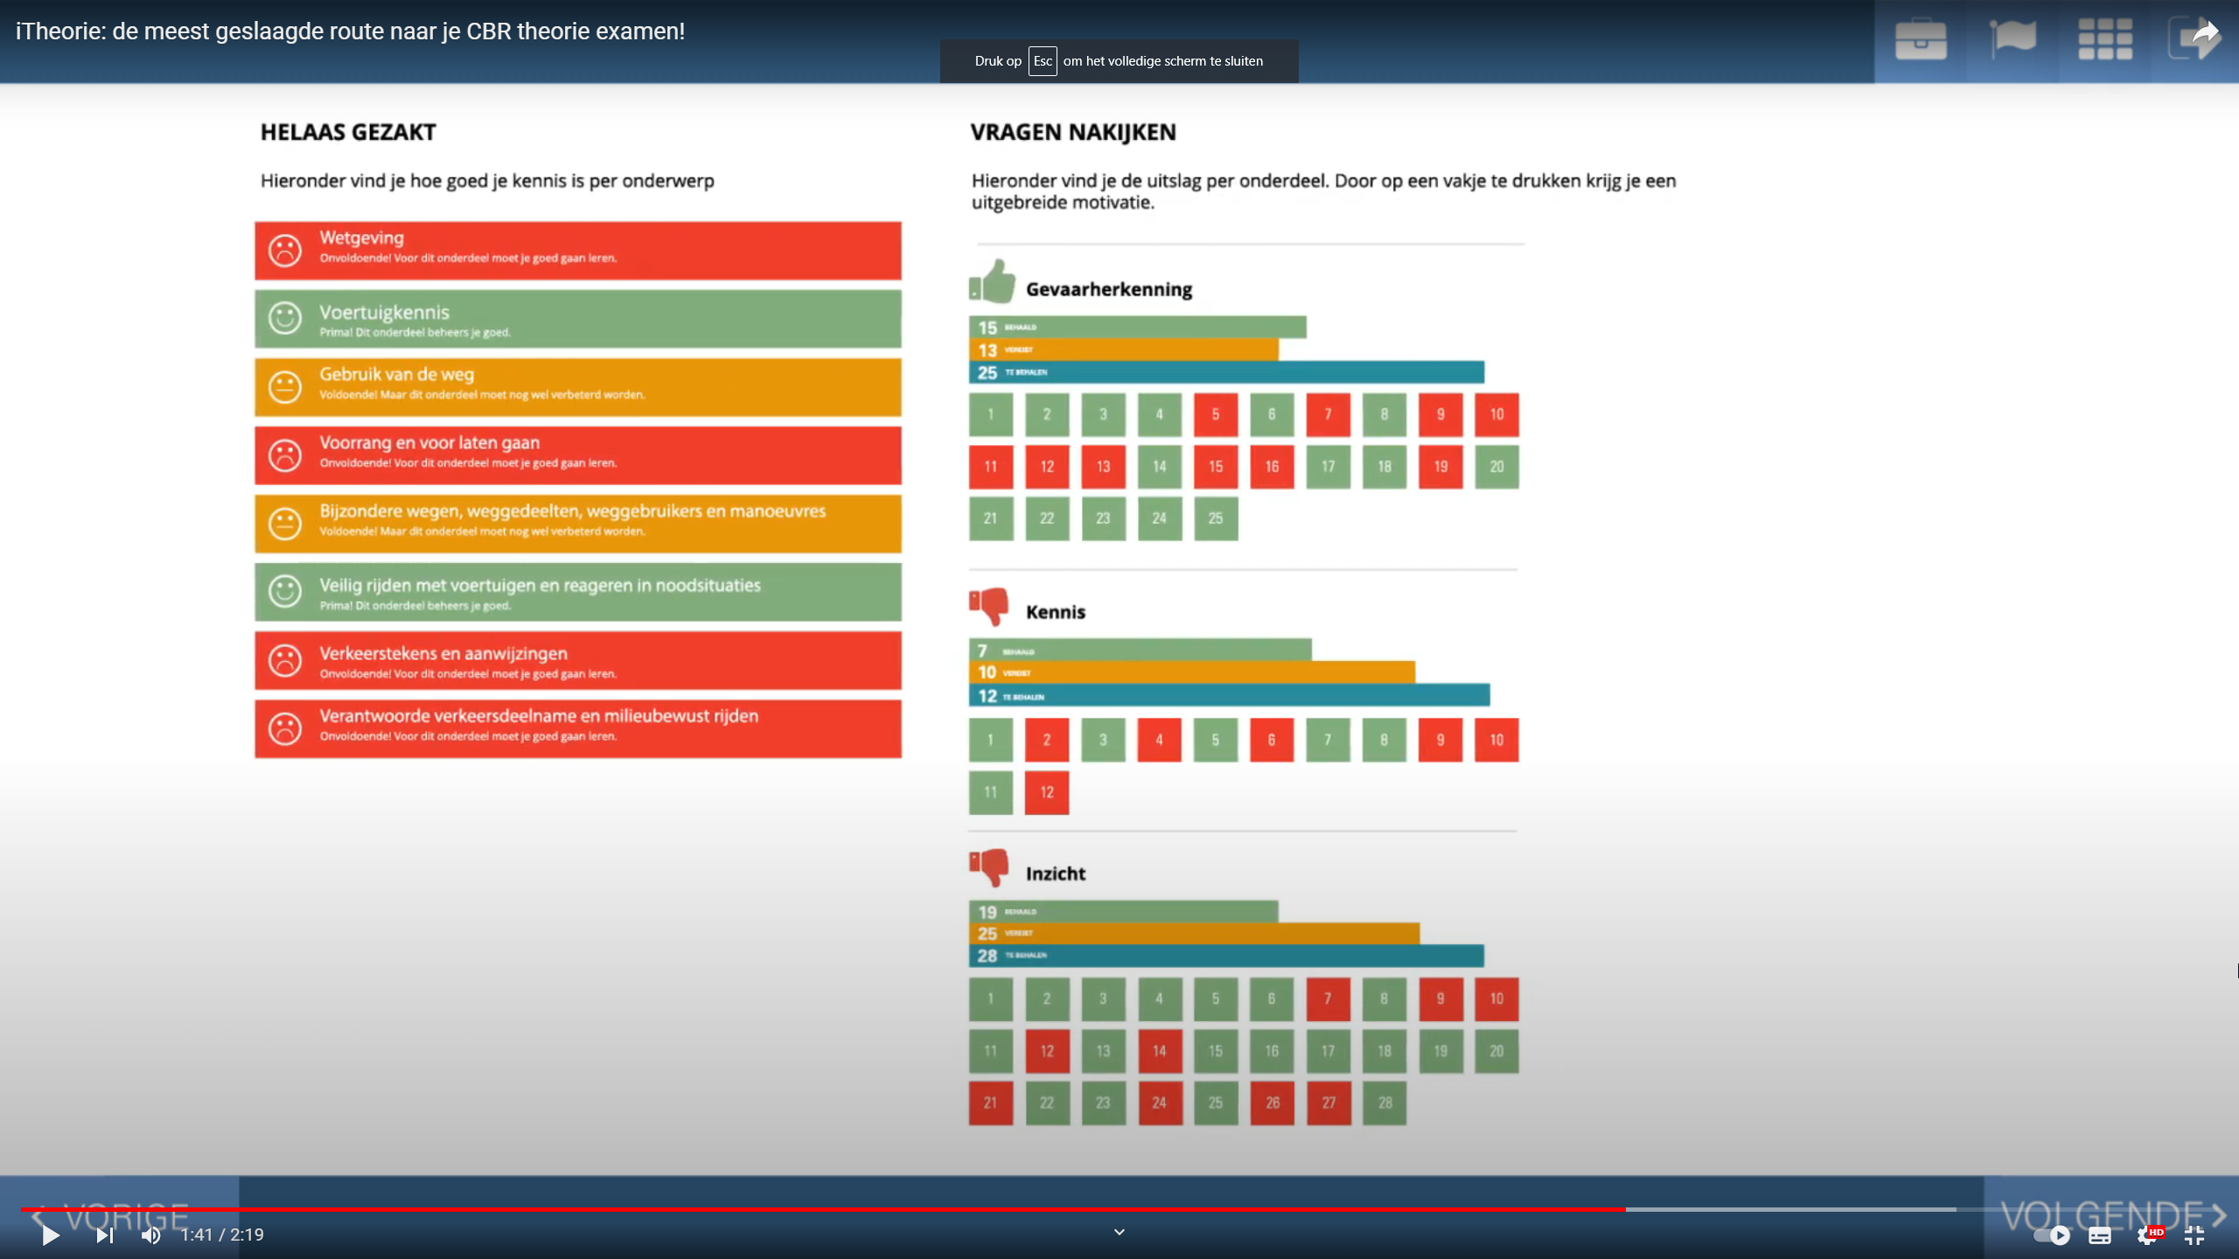Screen dimensions: 2239x1259
Task: Click the briefcase icon in the header
Action: coord(1921,39)
